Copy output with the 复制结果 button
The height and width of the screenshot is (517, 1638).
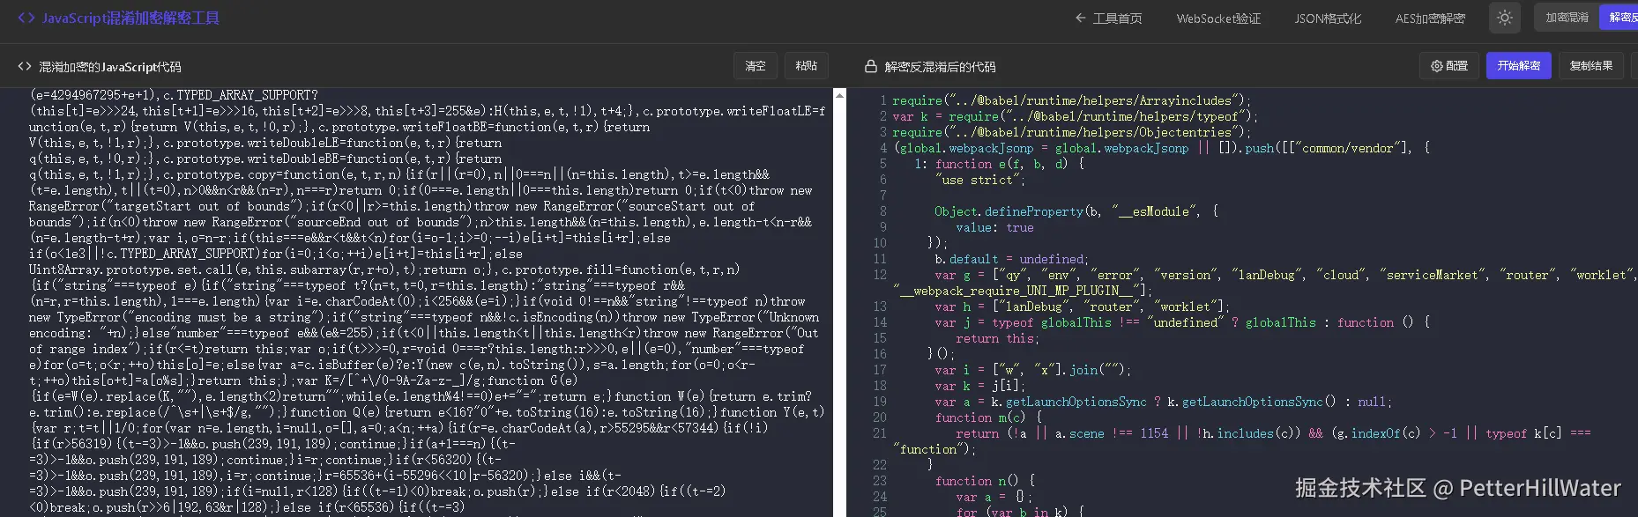click(x=1591, y=66)
